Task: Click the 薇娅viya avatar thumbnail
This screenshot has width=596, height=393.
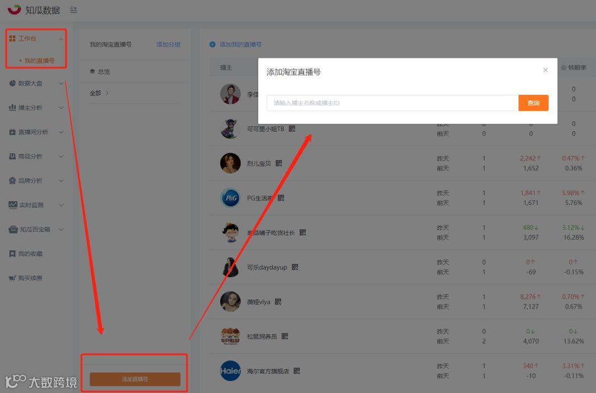Action: coord(230,302)
